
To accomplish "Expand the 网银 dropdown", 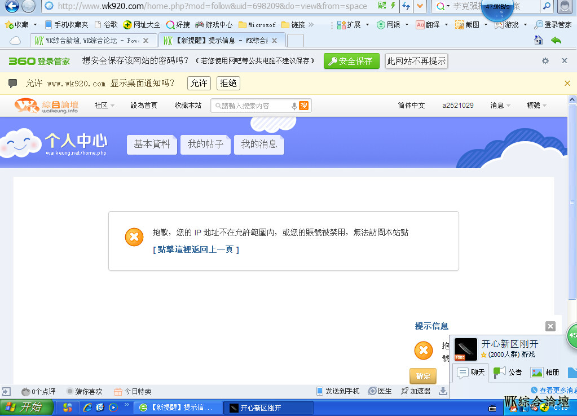I will click(407, 25).
